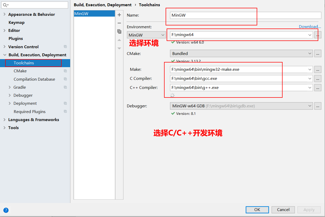The height and width of the screenshot is (217, 325).
Task: Browse for Debugger executable
Action: pyautogui.click(x=318, y=106)
